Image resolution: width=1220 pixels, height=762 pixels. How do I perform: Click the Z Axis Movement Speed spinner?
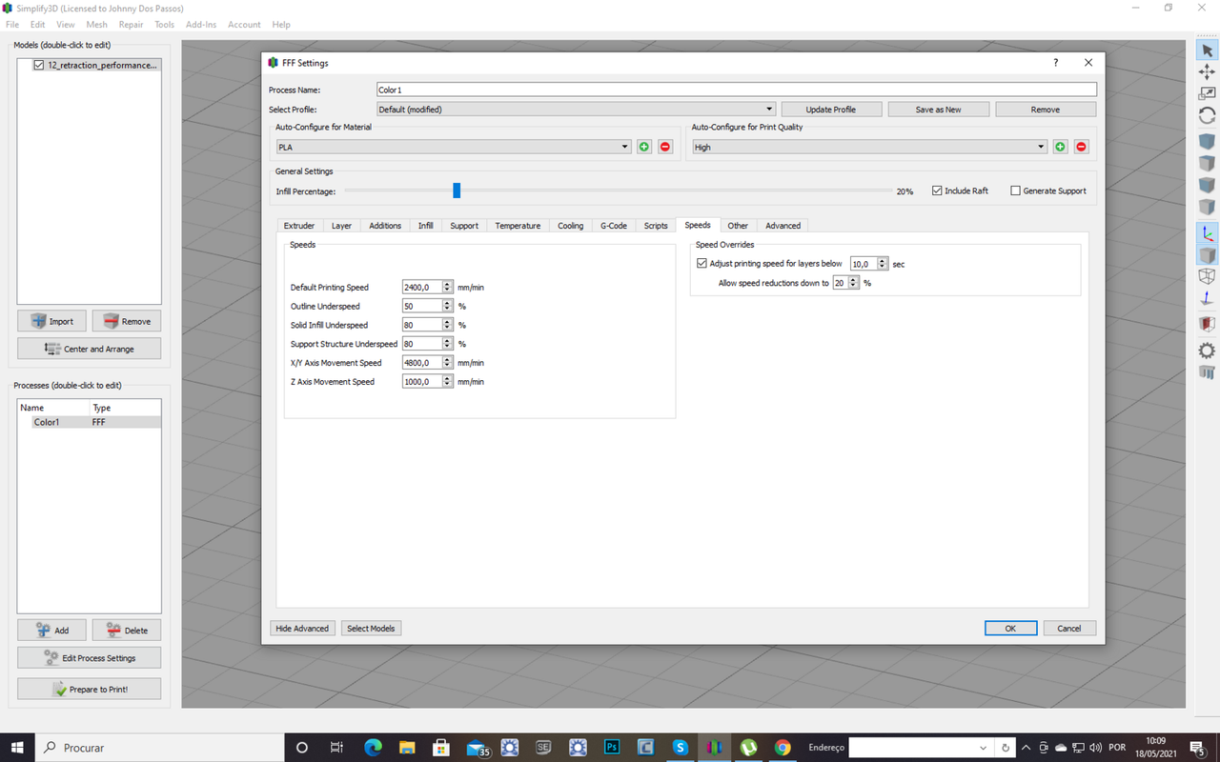448,381
